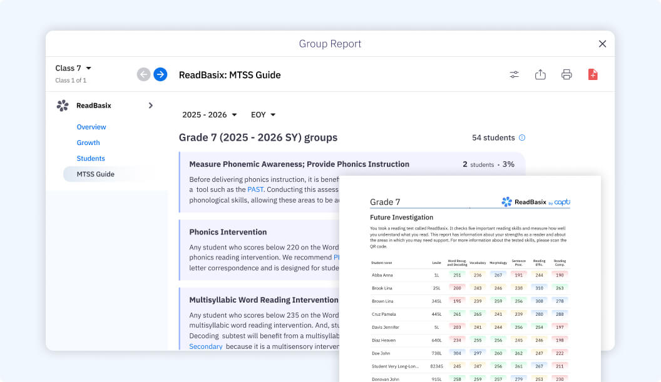Viewport: 661px width, 382px height.
Task: Click the Phonics Intervention heading
Action: [228, 232]
